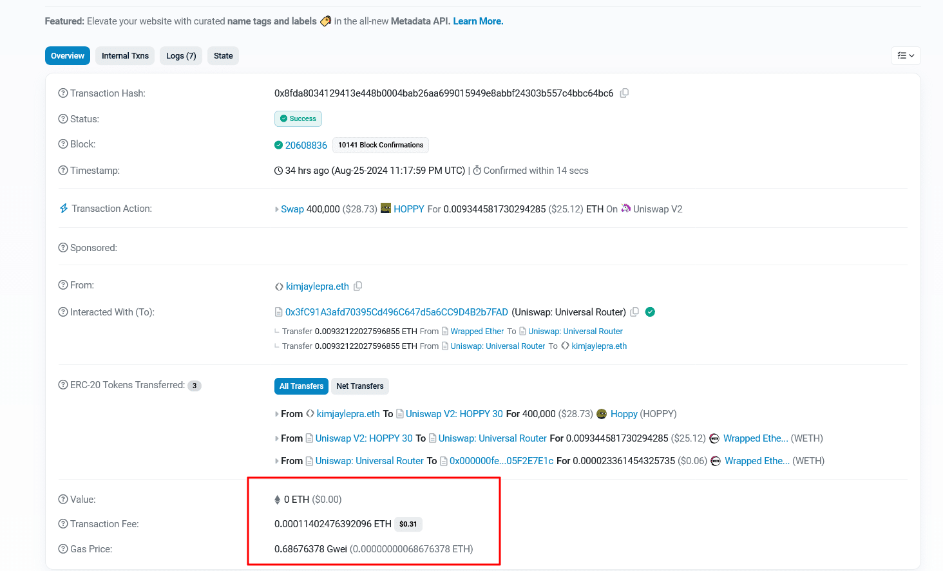943x571 pixels.
Task: Switch to the State tab
Action: (224, 56)
